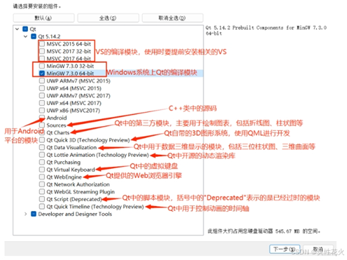Select the Qt Network Authorization row label
The width and height of the screenshot is (347, 260).
(78, 184)
